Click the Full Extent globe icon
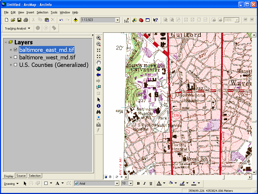 99,69
